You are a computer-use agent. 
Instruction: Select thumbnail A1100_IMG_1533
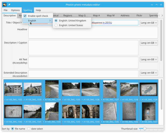(x=33, y=90)
